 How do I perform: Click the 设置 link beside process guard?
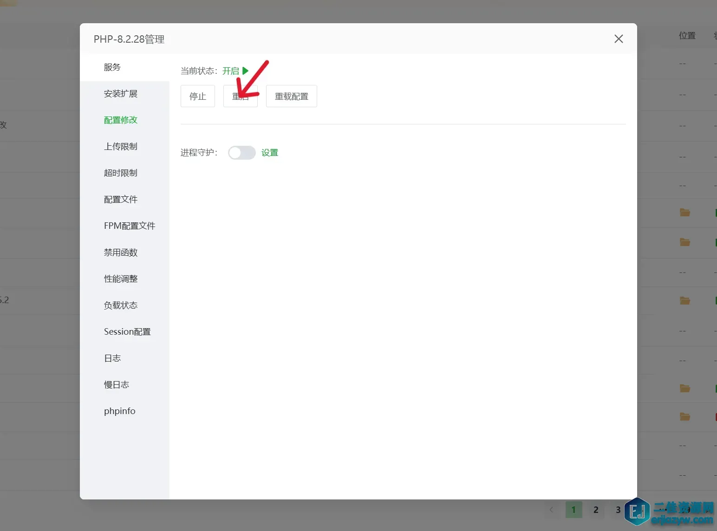(269, 153)
